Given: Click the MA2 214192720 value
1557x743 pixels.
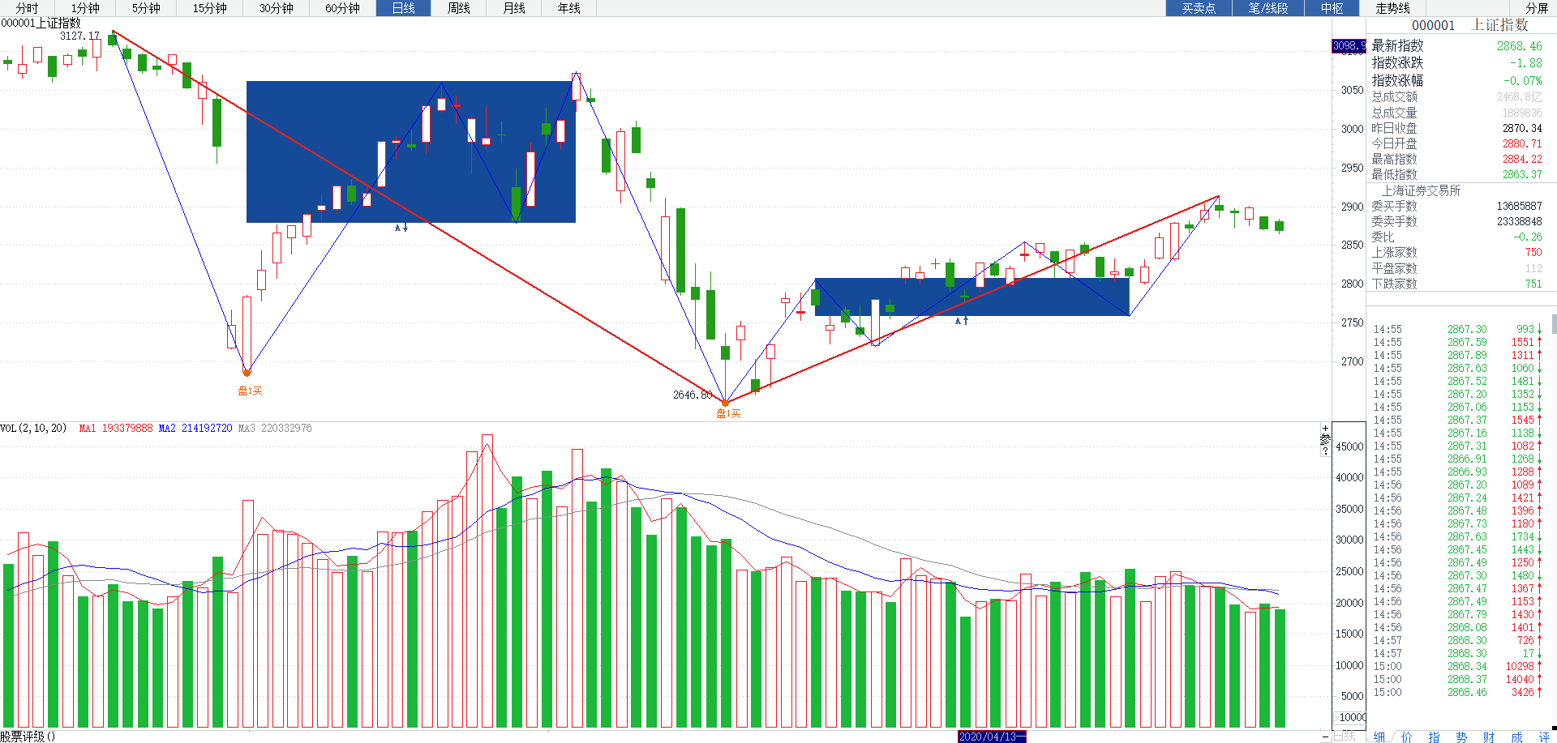Looking at the screenshot, I should (195, 428).
